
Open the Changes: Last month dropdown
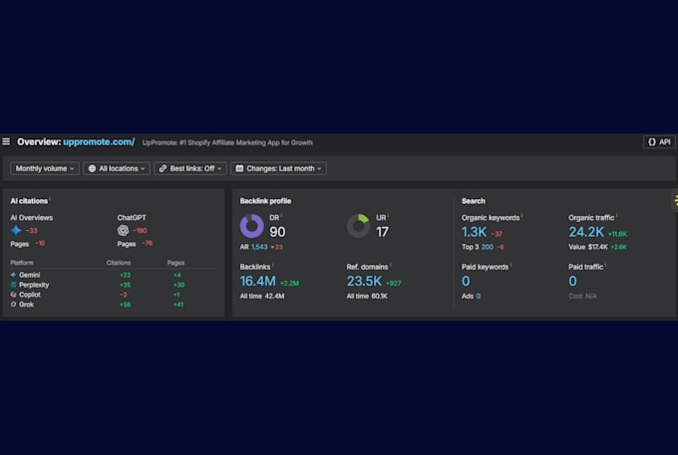(279, 168)
